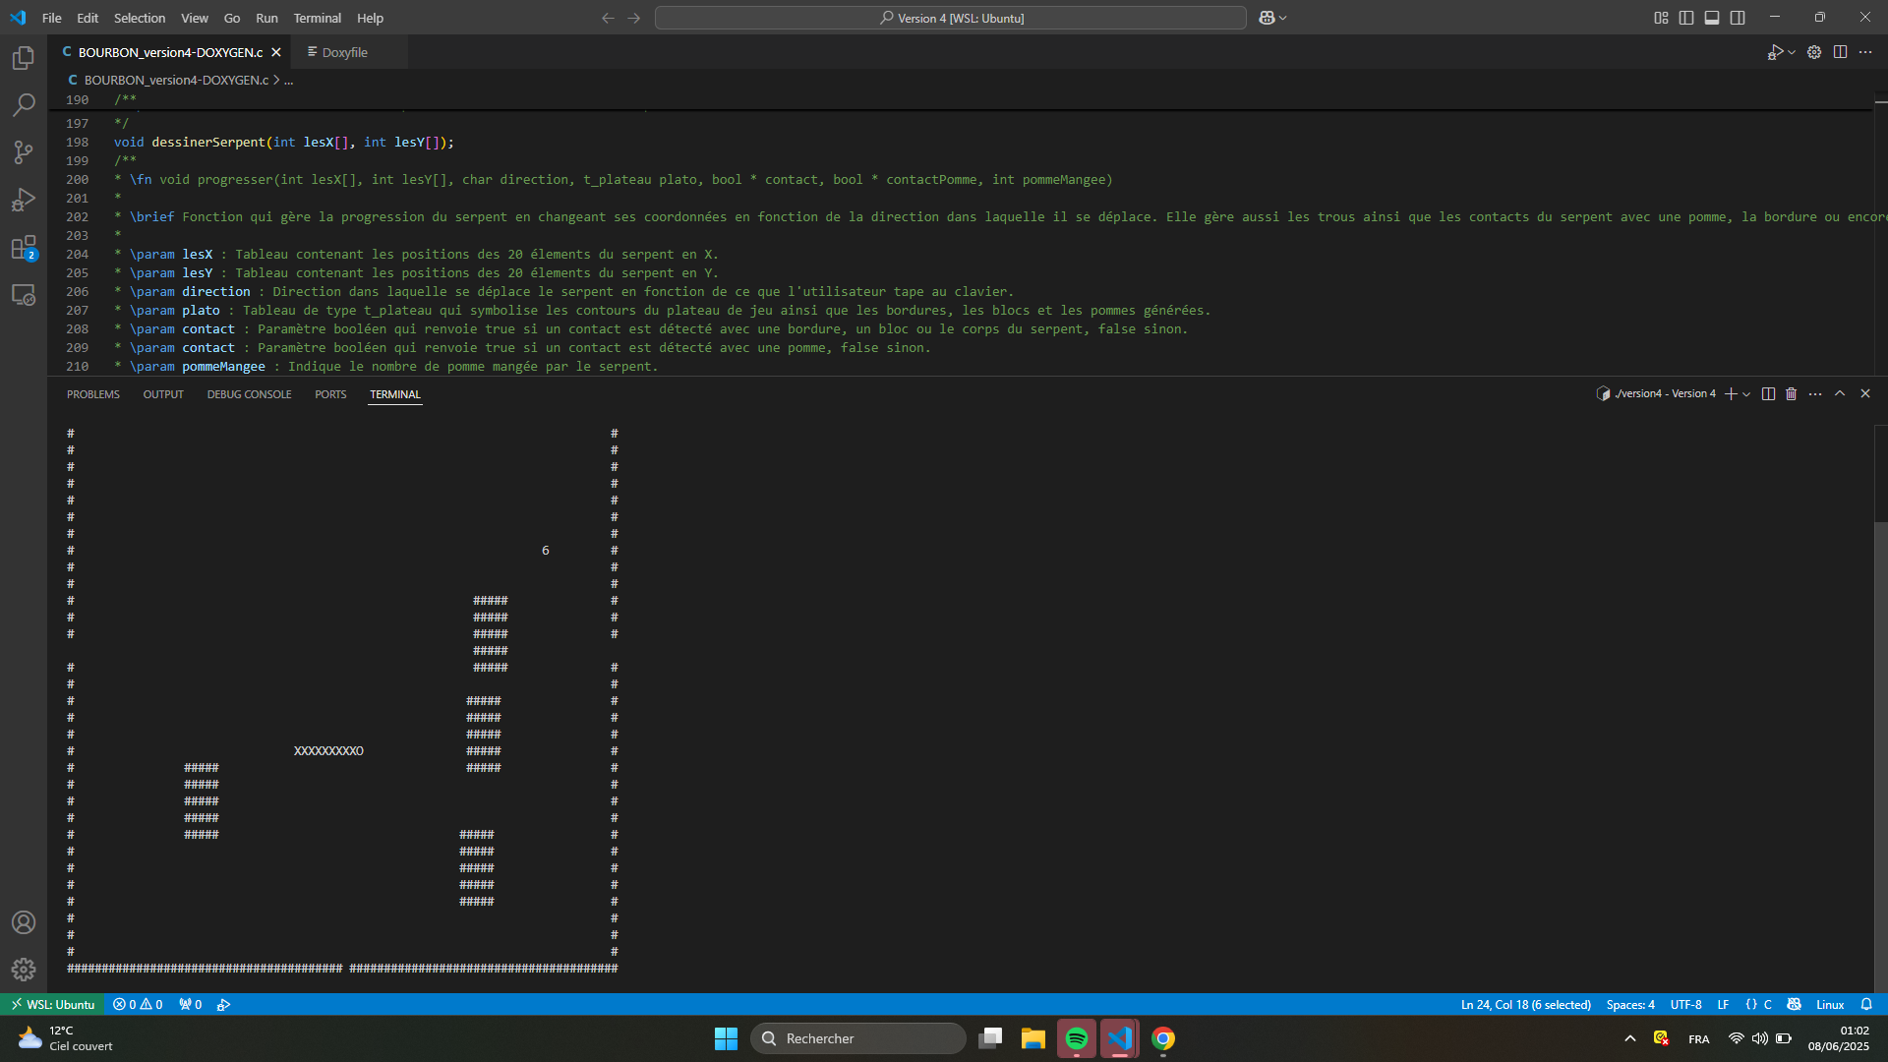Screen dimensions: 1888x1062
Task: Toggle the primary side bar layout button
Action: click(x=1686, y=18)
